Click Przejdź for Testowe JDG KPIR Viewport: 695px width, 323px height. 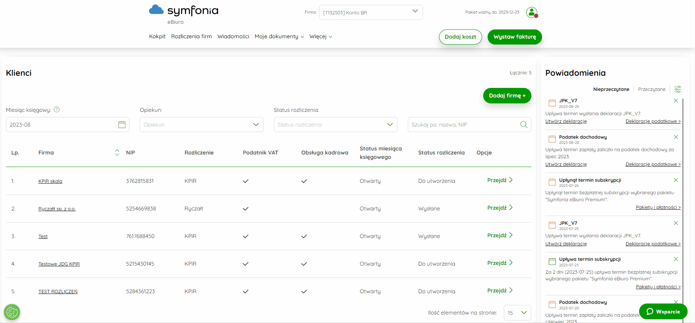(500, 263)
